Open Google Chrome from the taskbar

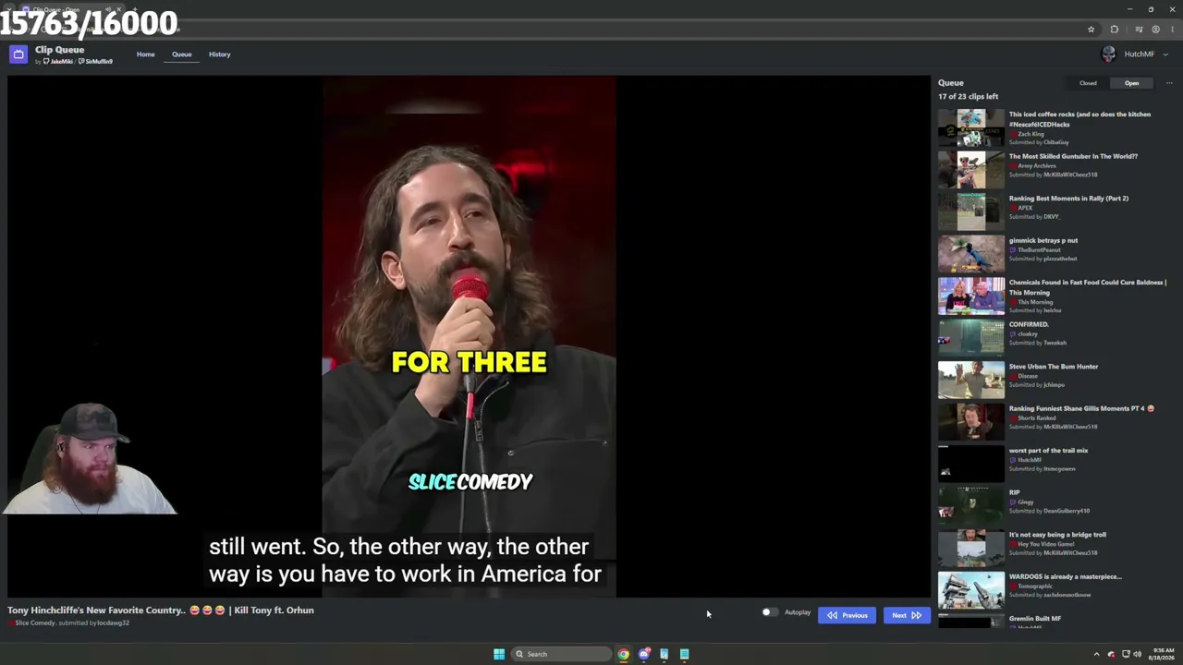(x=624, y=654)
